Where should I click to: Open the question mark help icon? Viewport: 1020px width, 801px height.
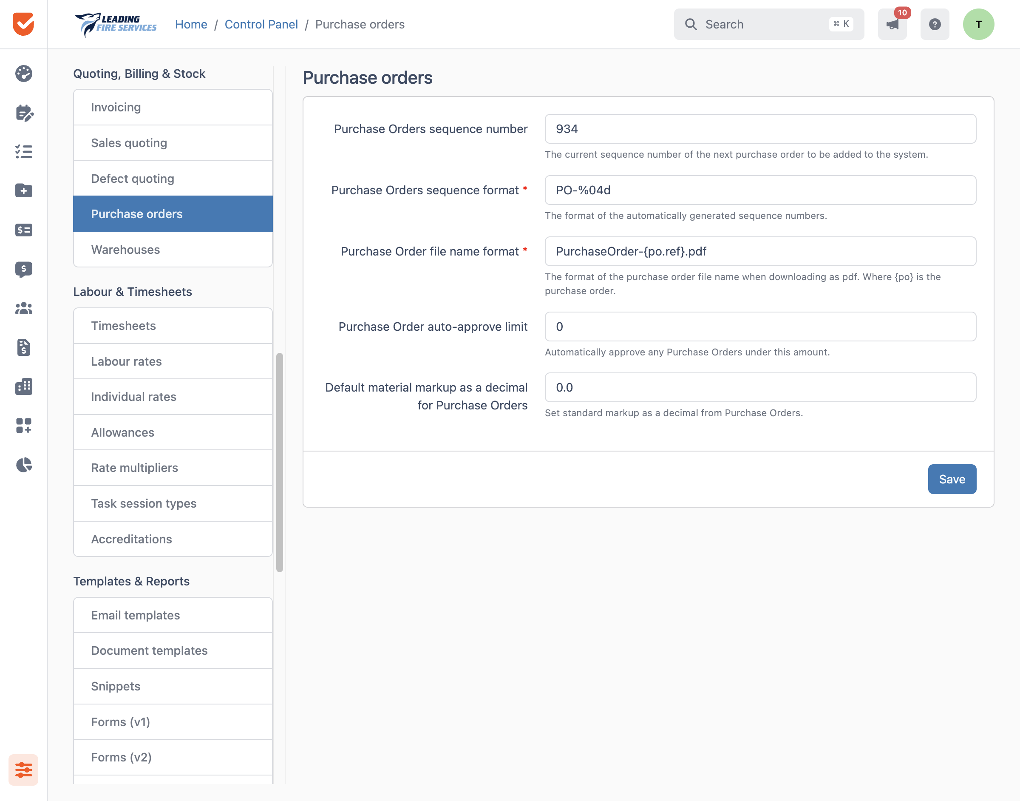(x=935, y=24)
